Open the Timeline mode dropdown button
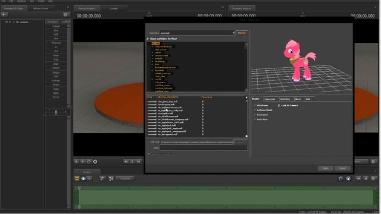Image resolution: width=381 pixels, height=214 pixels. (125, 178)
